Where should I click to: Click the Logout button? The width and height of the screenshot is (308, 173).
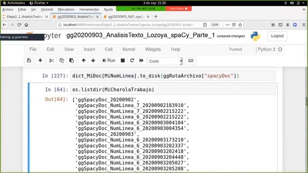click(277, 36)
